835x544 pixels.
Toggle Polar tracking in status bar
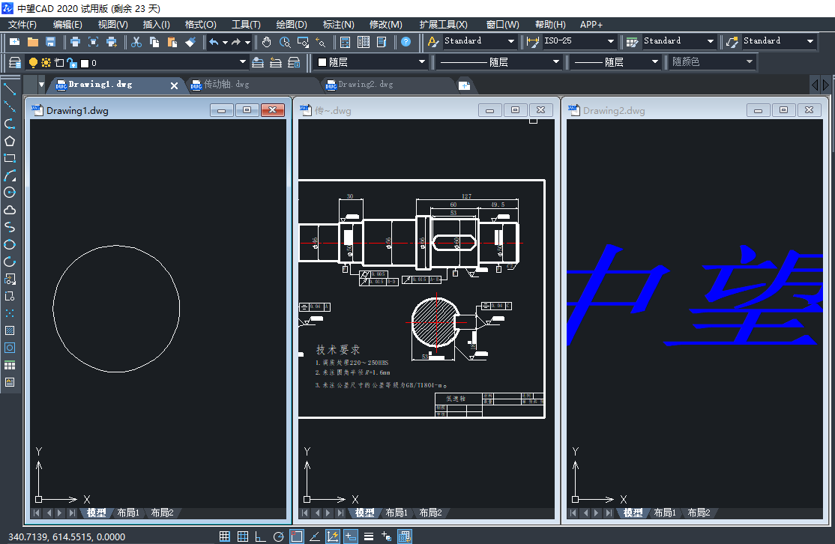278,536
